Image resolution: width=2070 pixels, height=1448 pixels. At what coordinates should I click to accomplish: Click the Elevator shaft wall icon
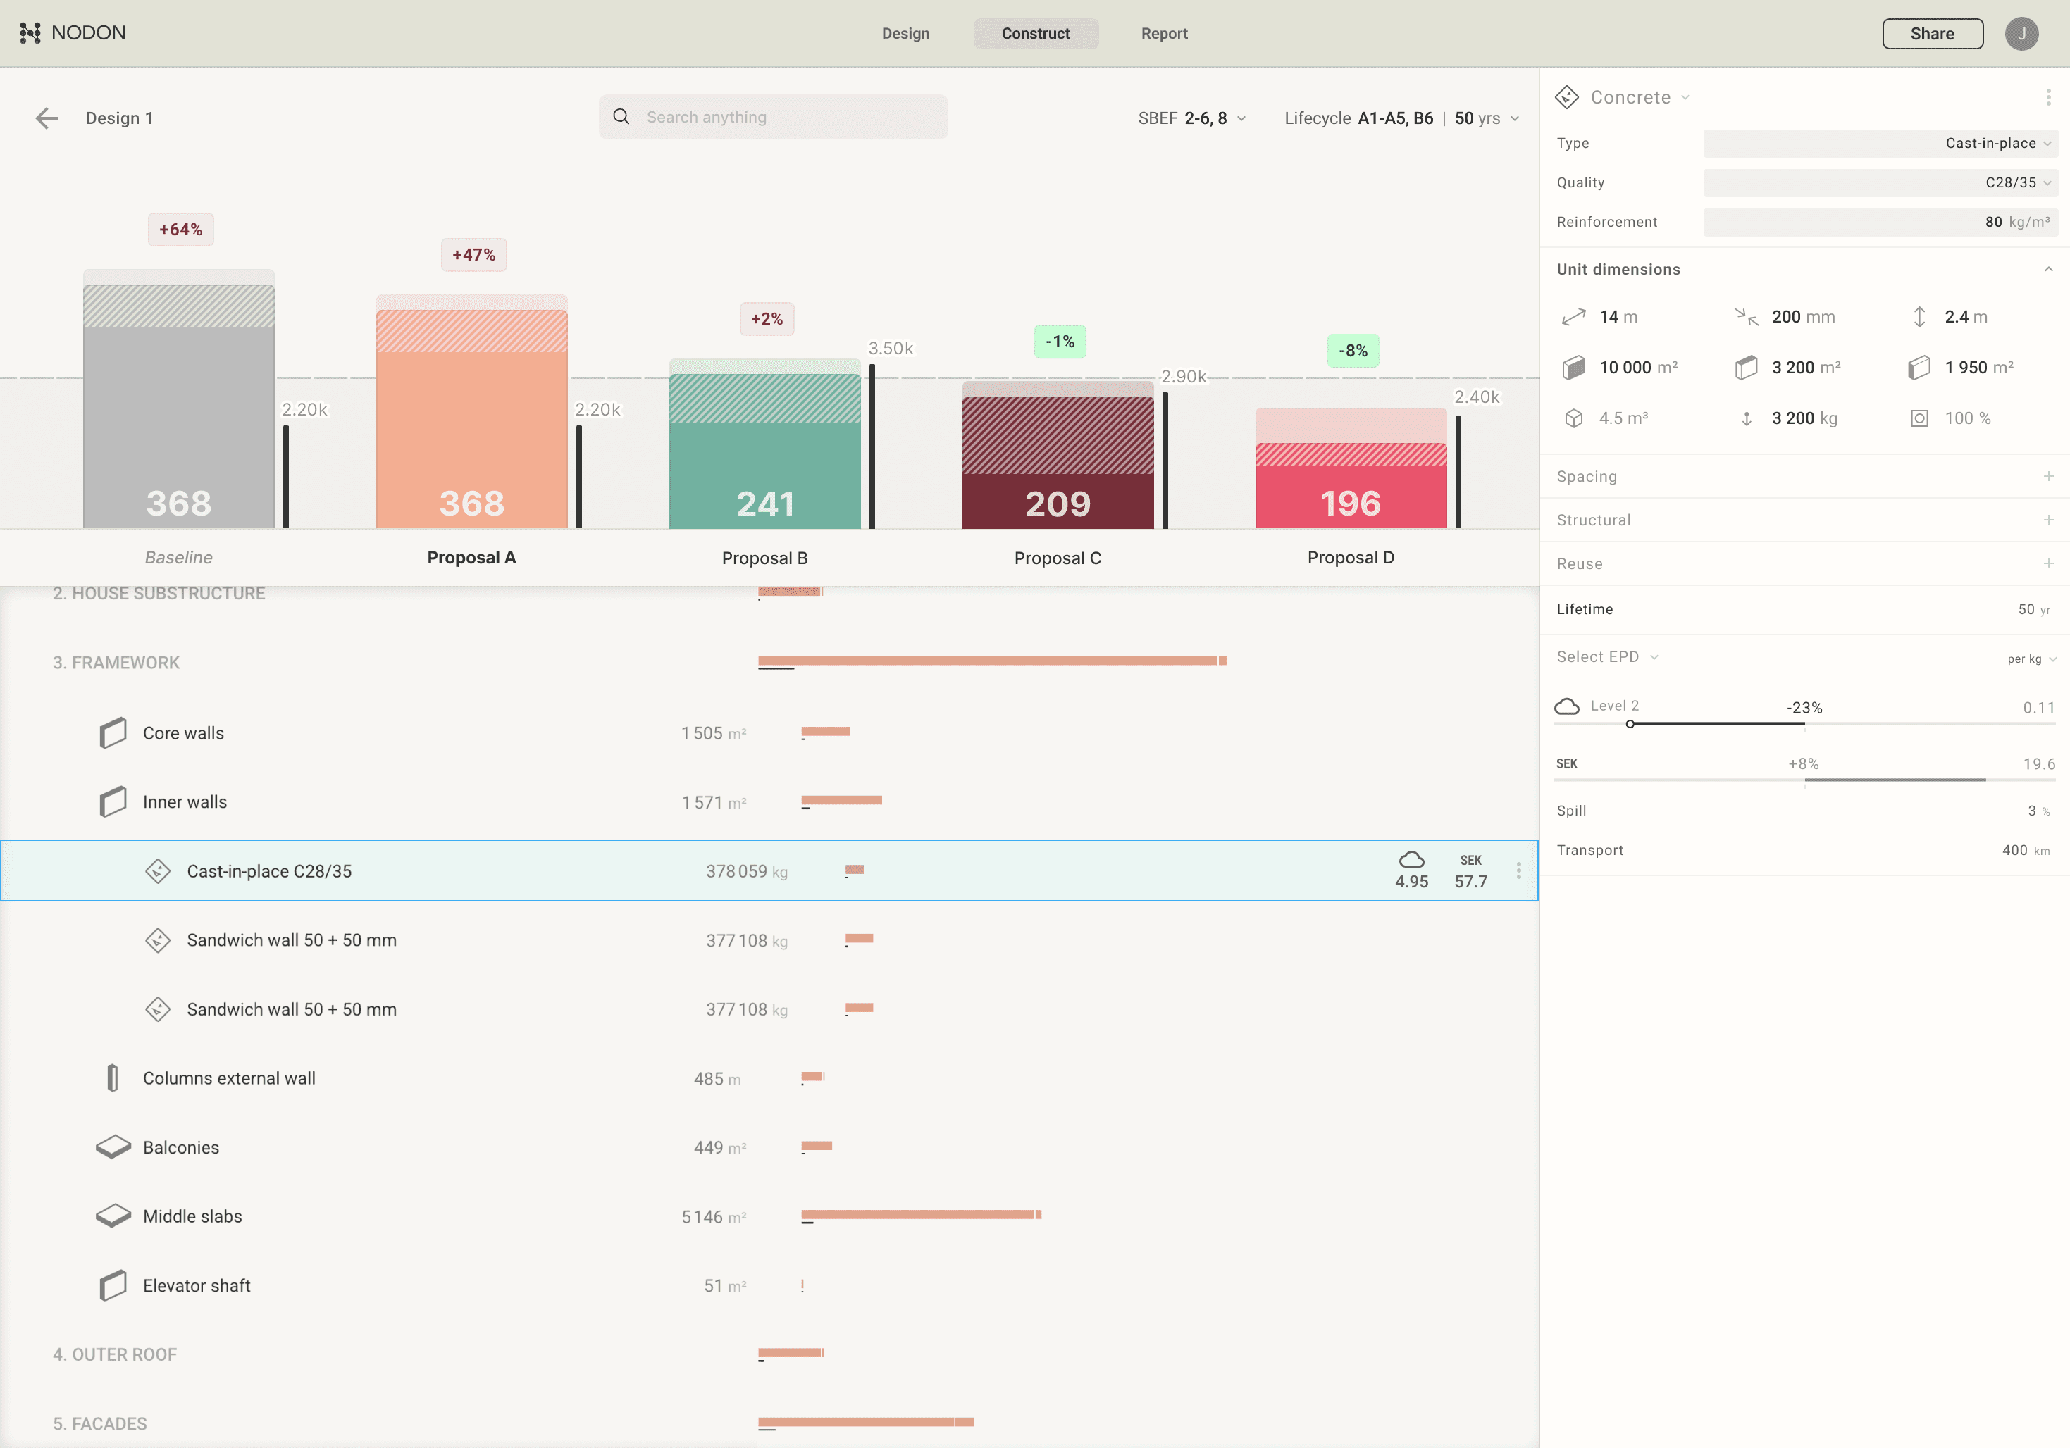(x=113, y=1285)
